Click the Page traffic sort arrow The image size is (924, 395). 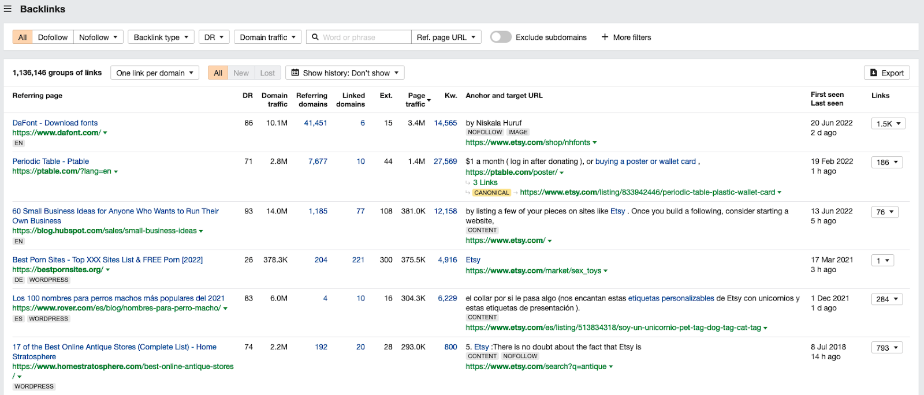[429, 100]
